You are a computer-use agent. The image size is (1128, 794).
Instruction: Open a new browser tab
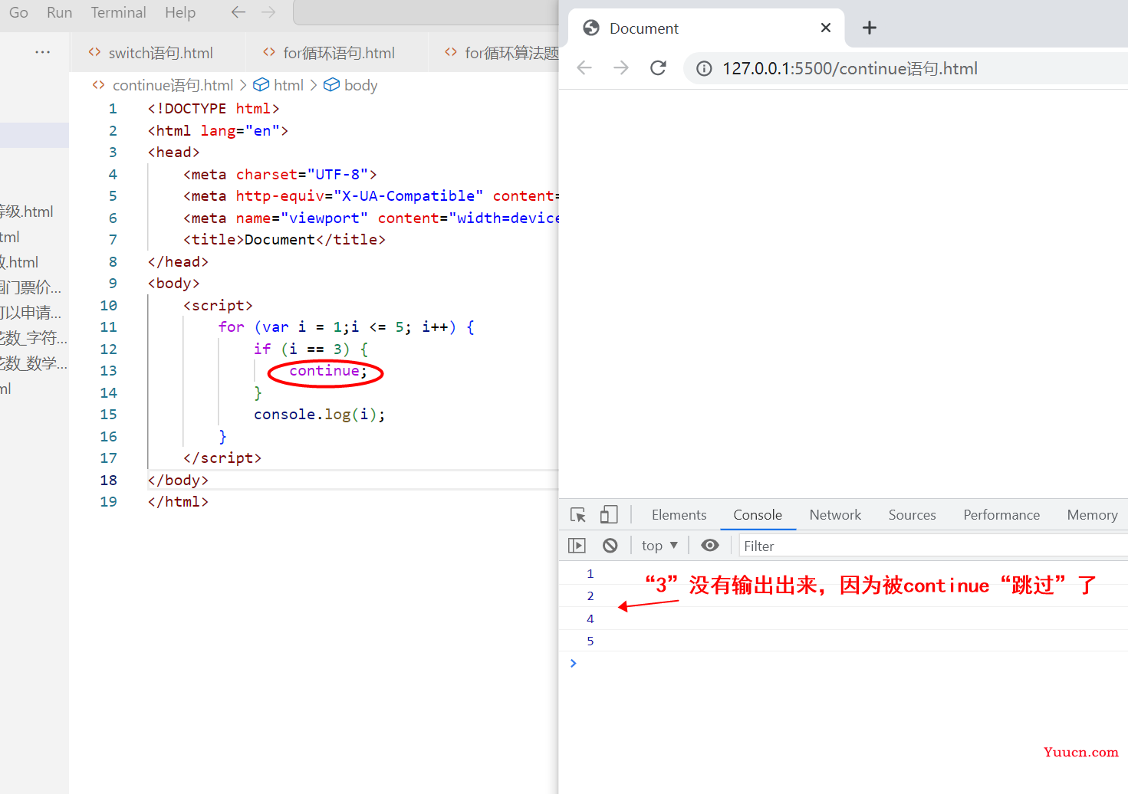(x=869, y=28)
